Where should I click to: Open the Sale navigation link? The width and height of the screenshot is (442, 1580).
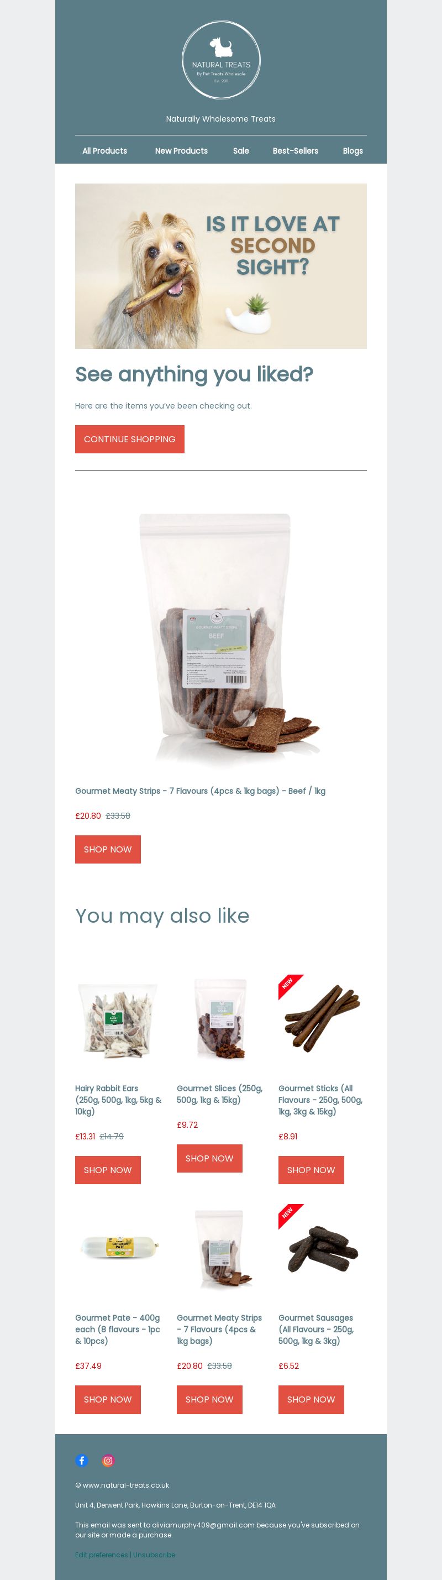click(241, 151)
